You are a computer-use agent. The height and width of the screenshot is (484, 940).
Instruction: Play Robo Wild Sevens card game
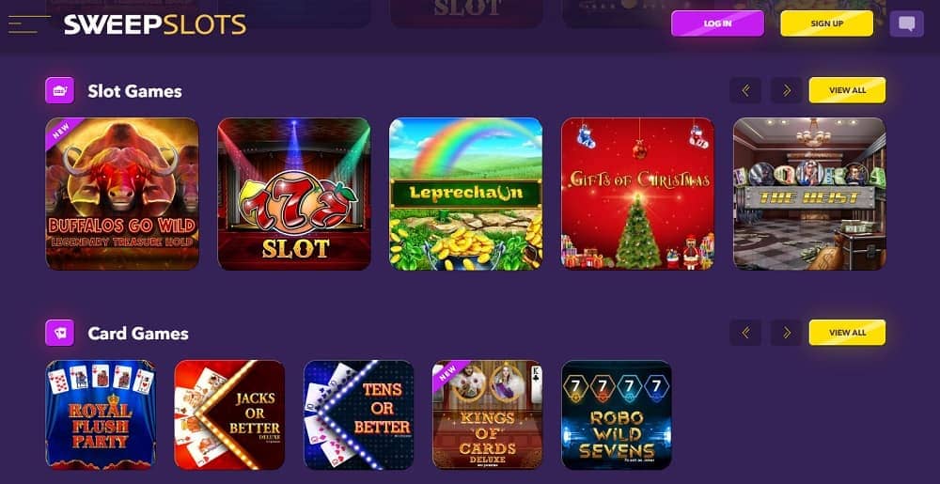click(x=617, y=414)
